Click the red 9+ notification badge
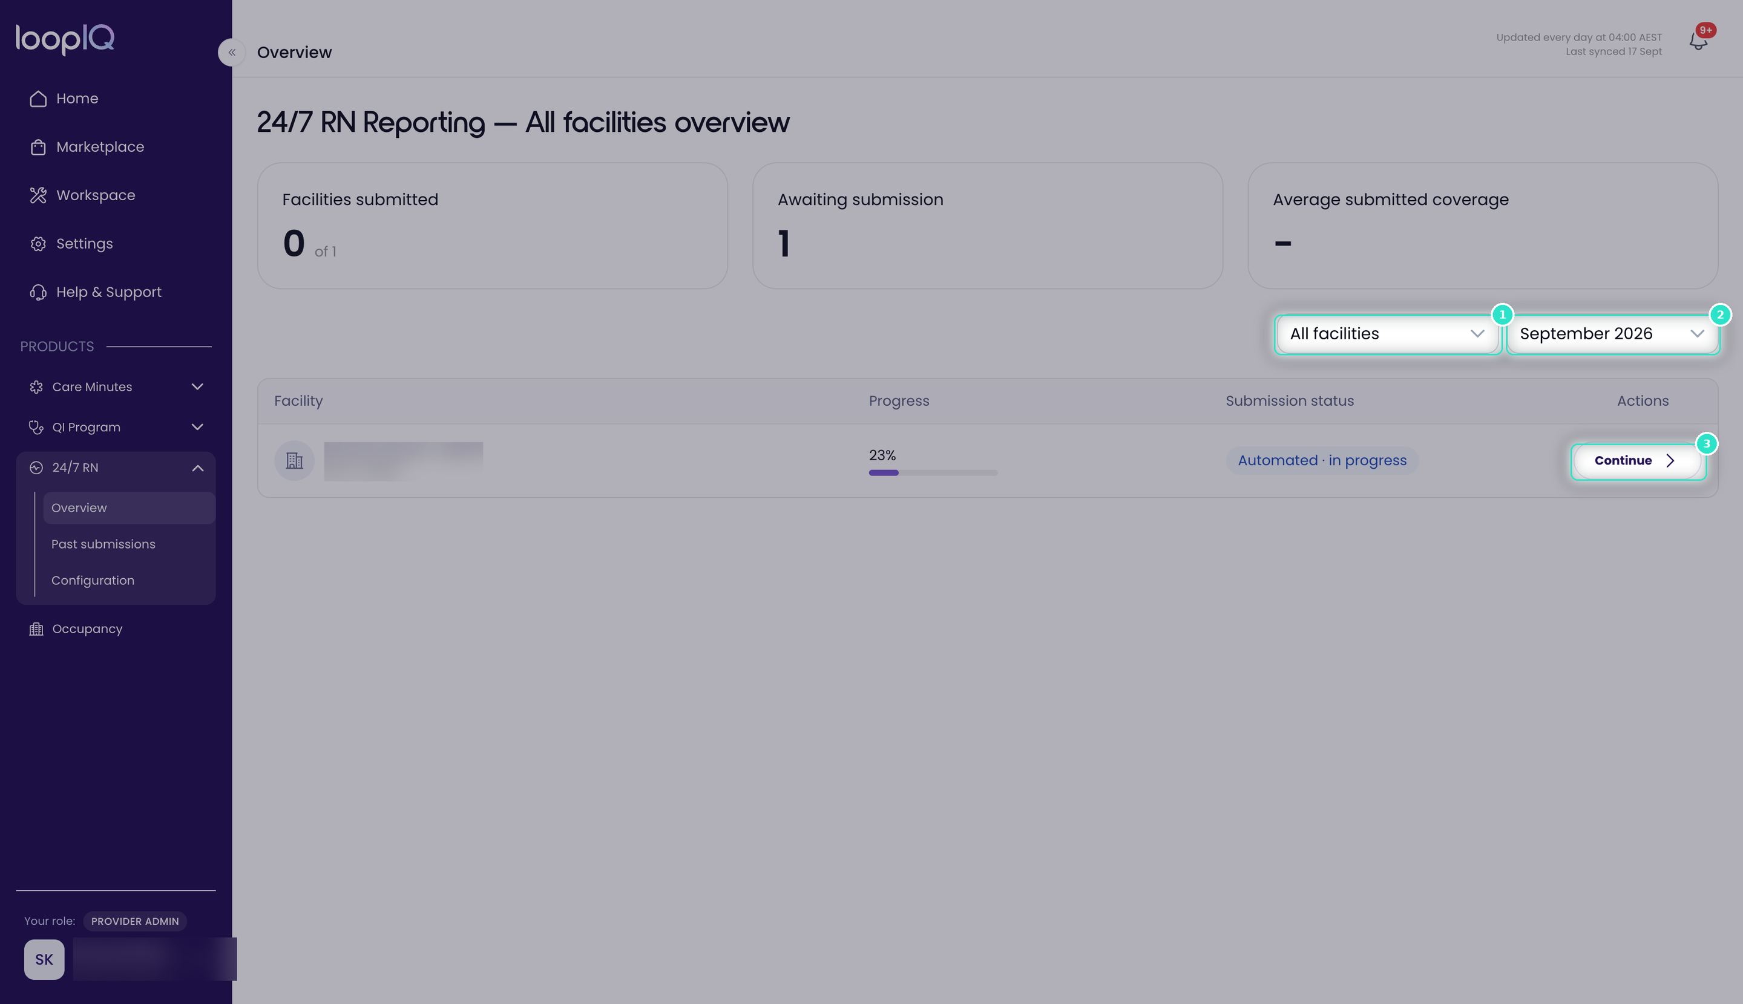This screenshot has width=1743, height=1004. tap(1705, 30)
